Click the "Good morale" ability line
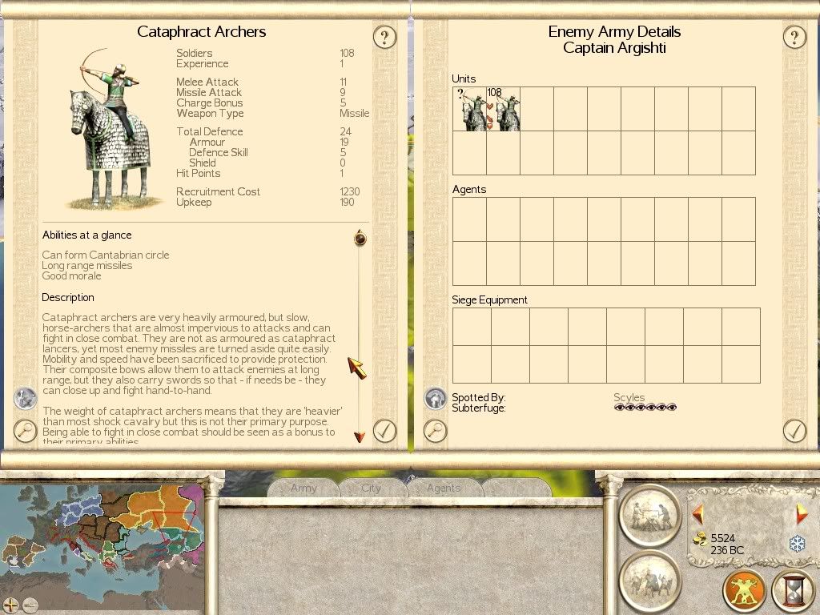This screenshot has height=615, width=820. point(71,275)
